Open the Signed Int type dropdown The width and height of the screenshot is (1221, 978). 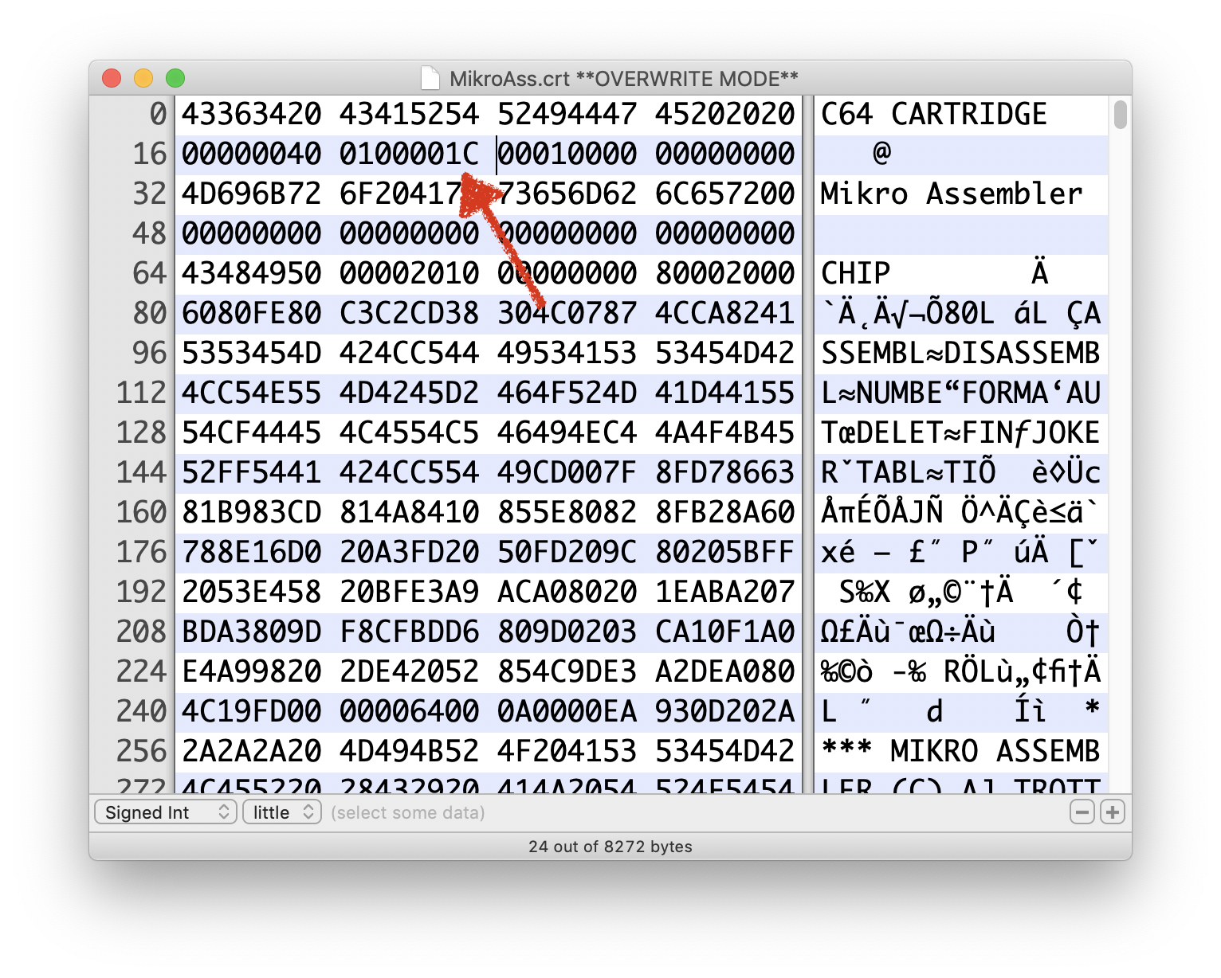coord(166,812)
